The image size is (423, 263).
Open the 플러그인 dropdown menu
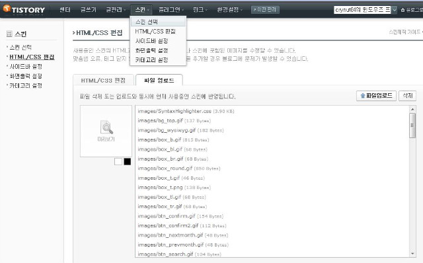(171, 10)
